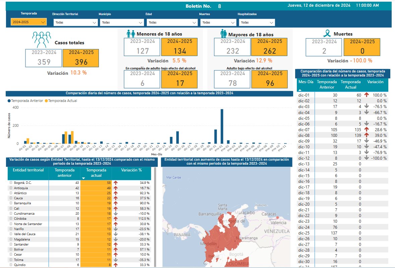Sort by Temporada actual column header
Viewport: 395px width, 268px height.
(96, 173)
